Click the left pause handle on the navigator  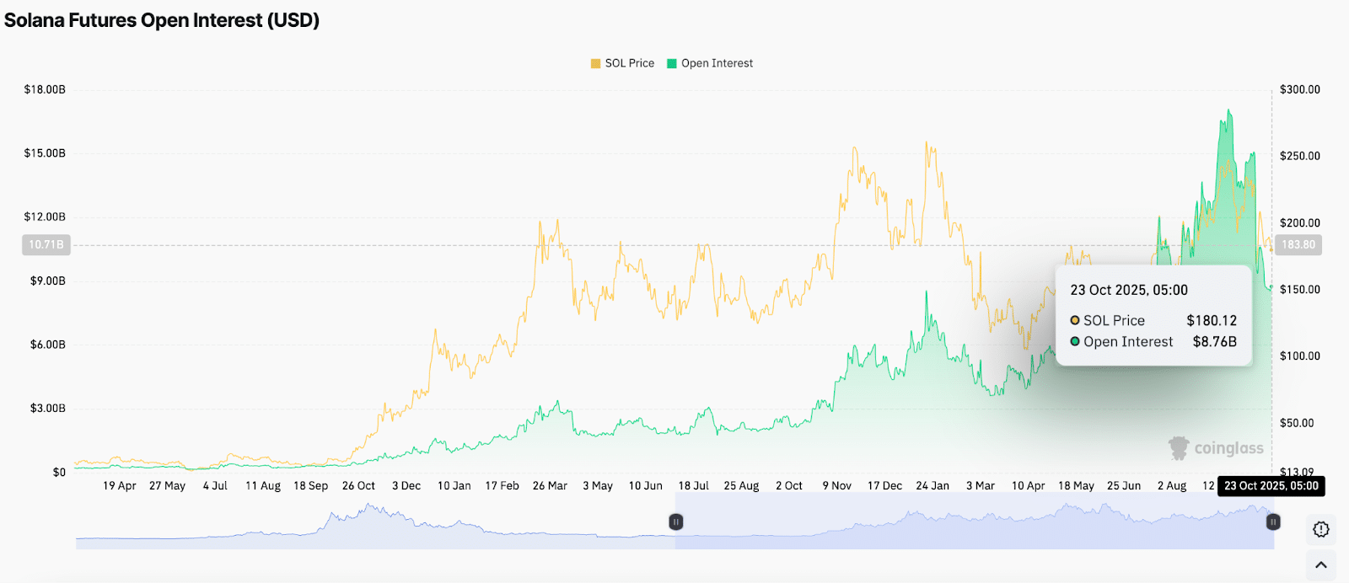point(675,521)
